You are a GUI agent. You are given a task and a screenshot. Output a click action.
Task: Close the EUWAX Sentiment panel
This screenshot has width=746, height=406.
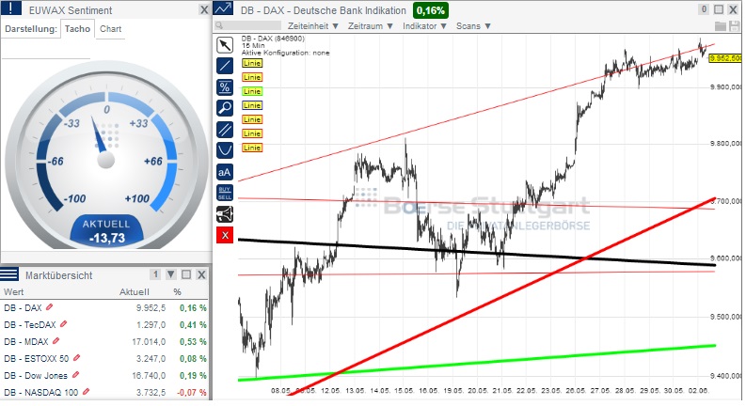point(203,10)
